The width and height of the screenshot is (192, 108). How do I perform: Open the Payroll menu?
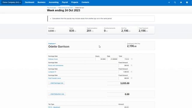click(65, 2)
